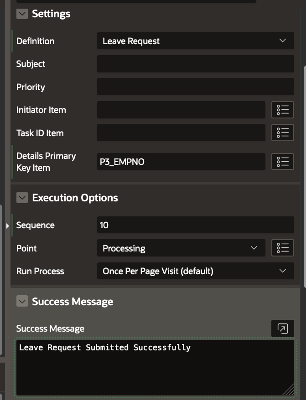The width and height of the screenshot is (306, 400).
Task: Click the textarea resize handle corner
Action: pos(289,390)
